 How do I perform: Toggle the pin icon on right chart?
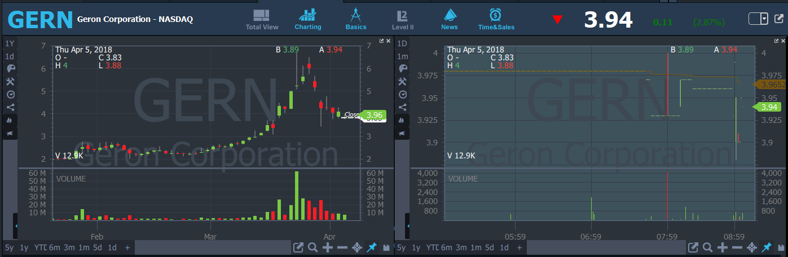coord(766,247)
